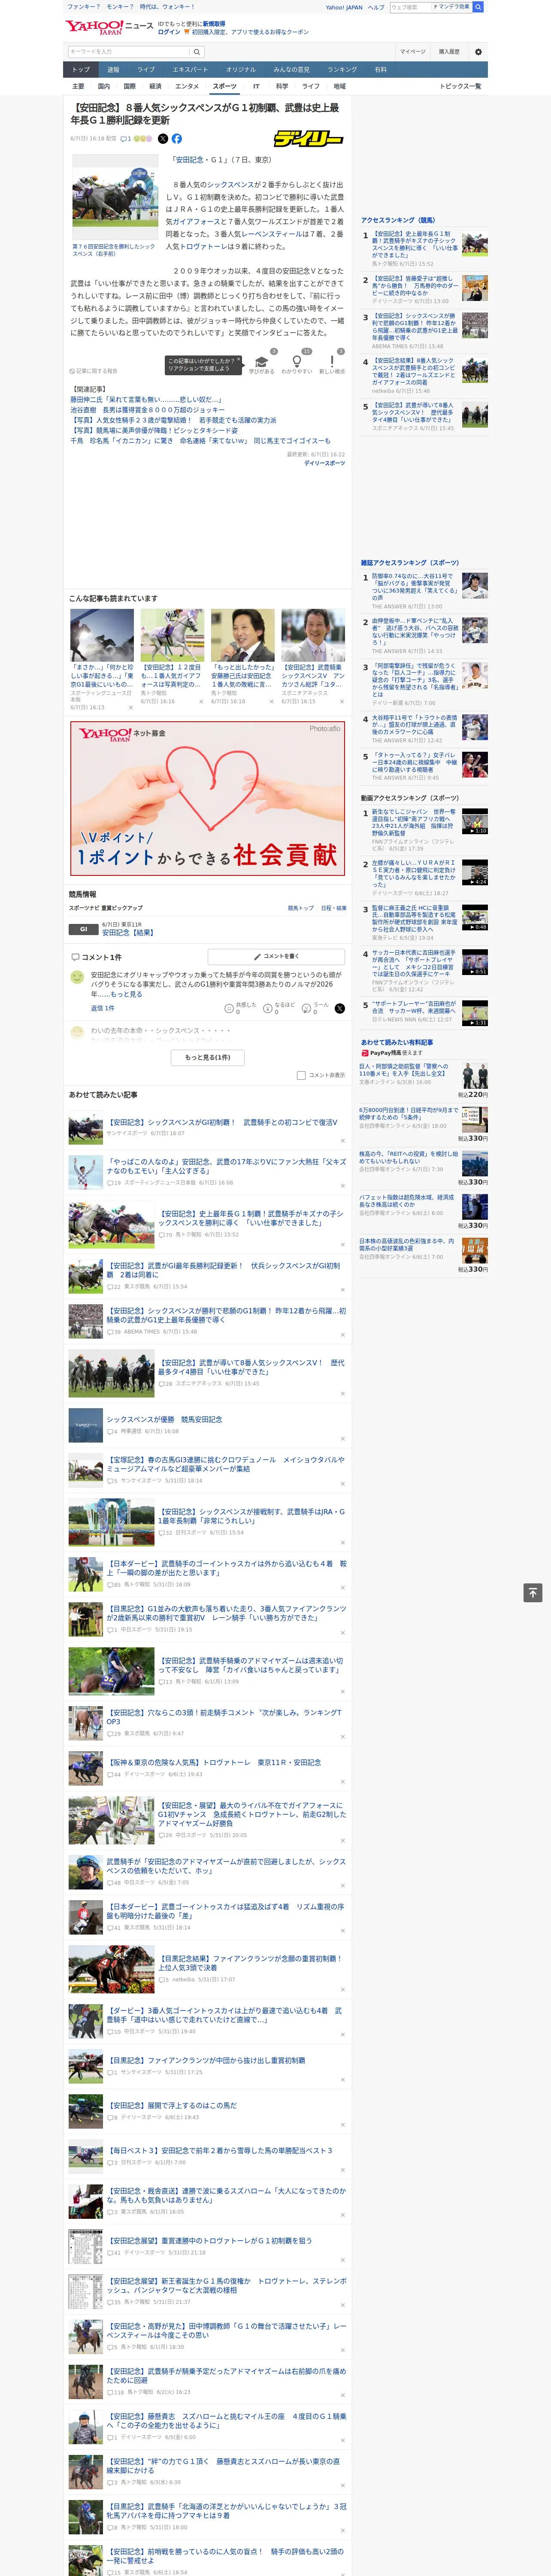Open the 国際 category
The width and height of the screenshot is (551, 2576).
click(129, 86)
